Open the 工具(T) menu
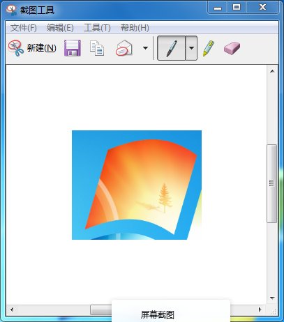Image resolution: width=284 pixels, height=322 pixels. [x=97, y=28]
